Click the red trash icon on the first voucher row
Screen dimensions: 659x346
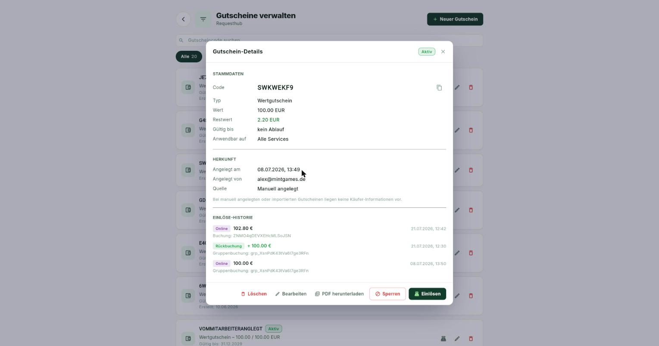pos(471,87)
